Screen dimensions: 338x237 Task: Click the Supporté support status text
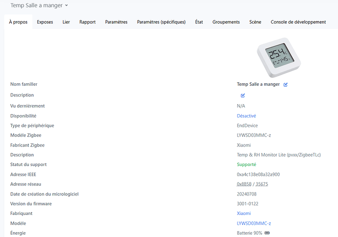[246, 165]
